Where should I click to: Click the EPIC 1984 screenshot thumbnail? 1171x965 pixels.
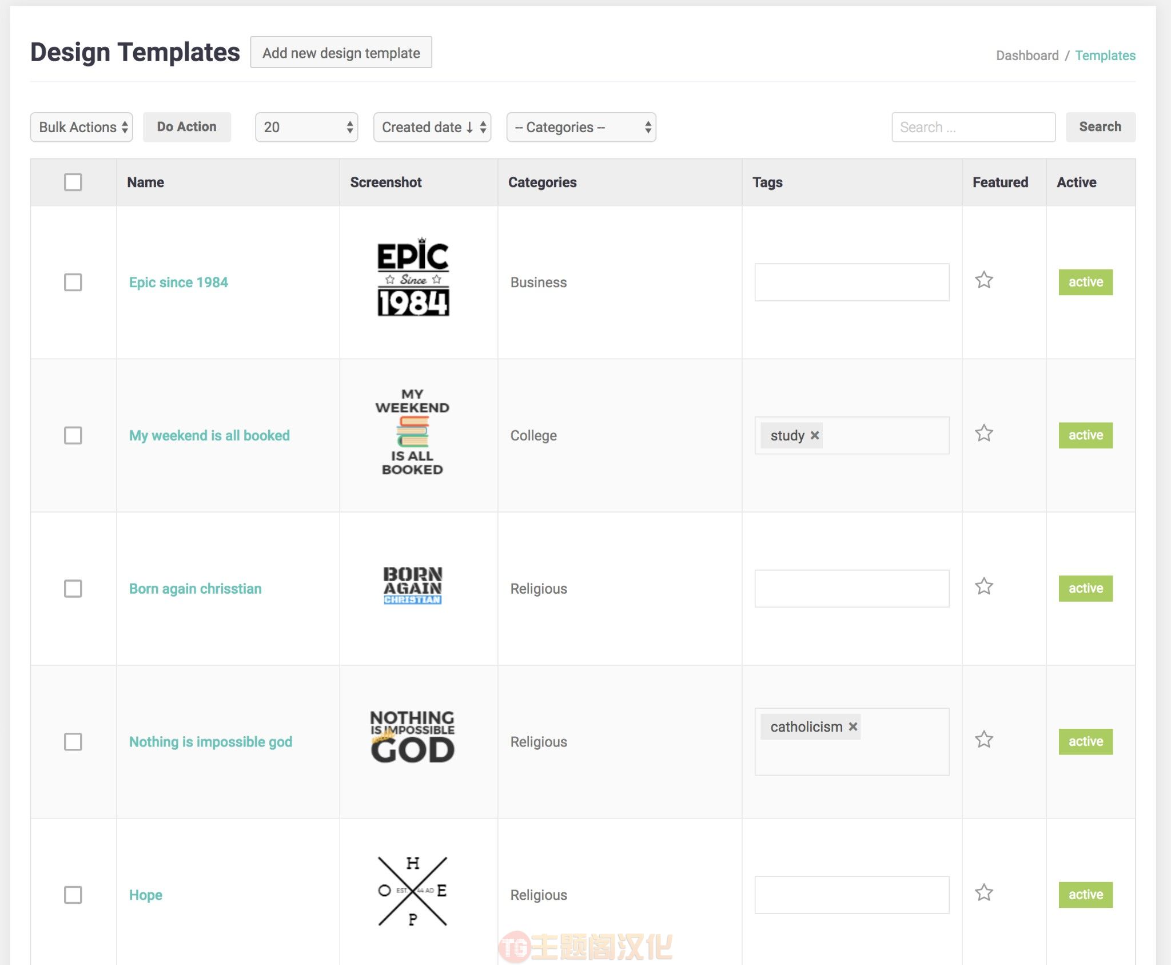click(x=413, y=276)
